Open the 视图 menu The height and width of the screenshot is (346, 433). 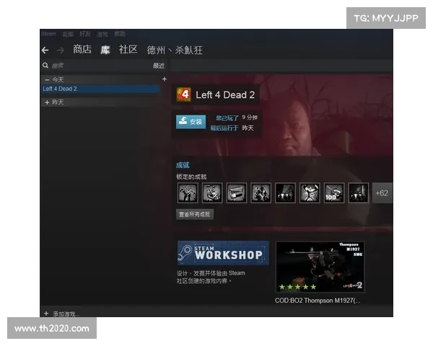(x=68, y=34)
